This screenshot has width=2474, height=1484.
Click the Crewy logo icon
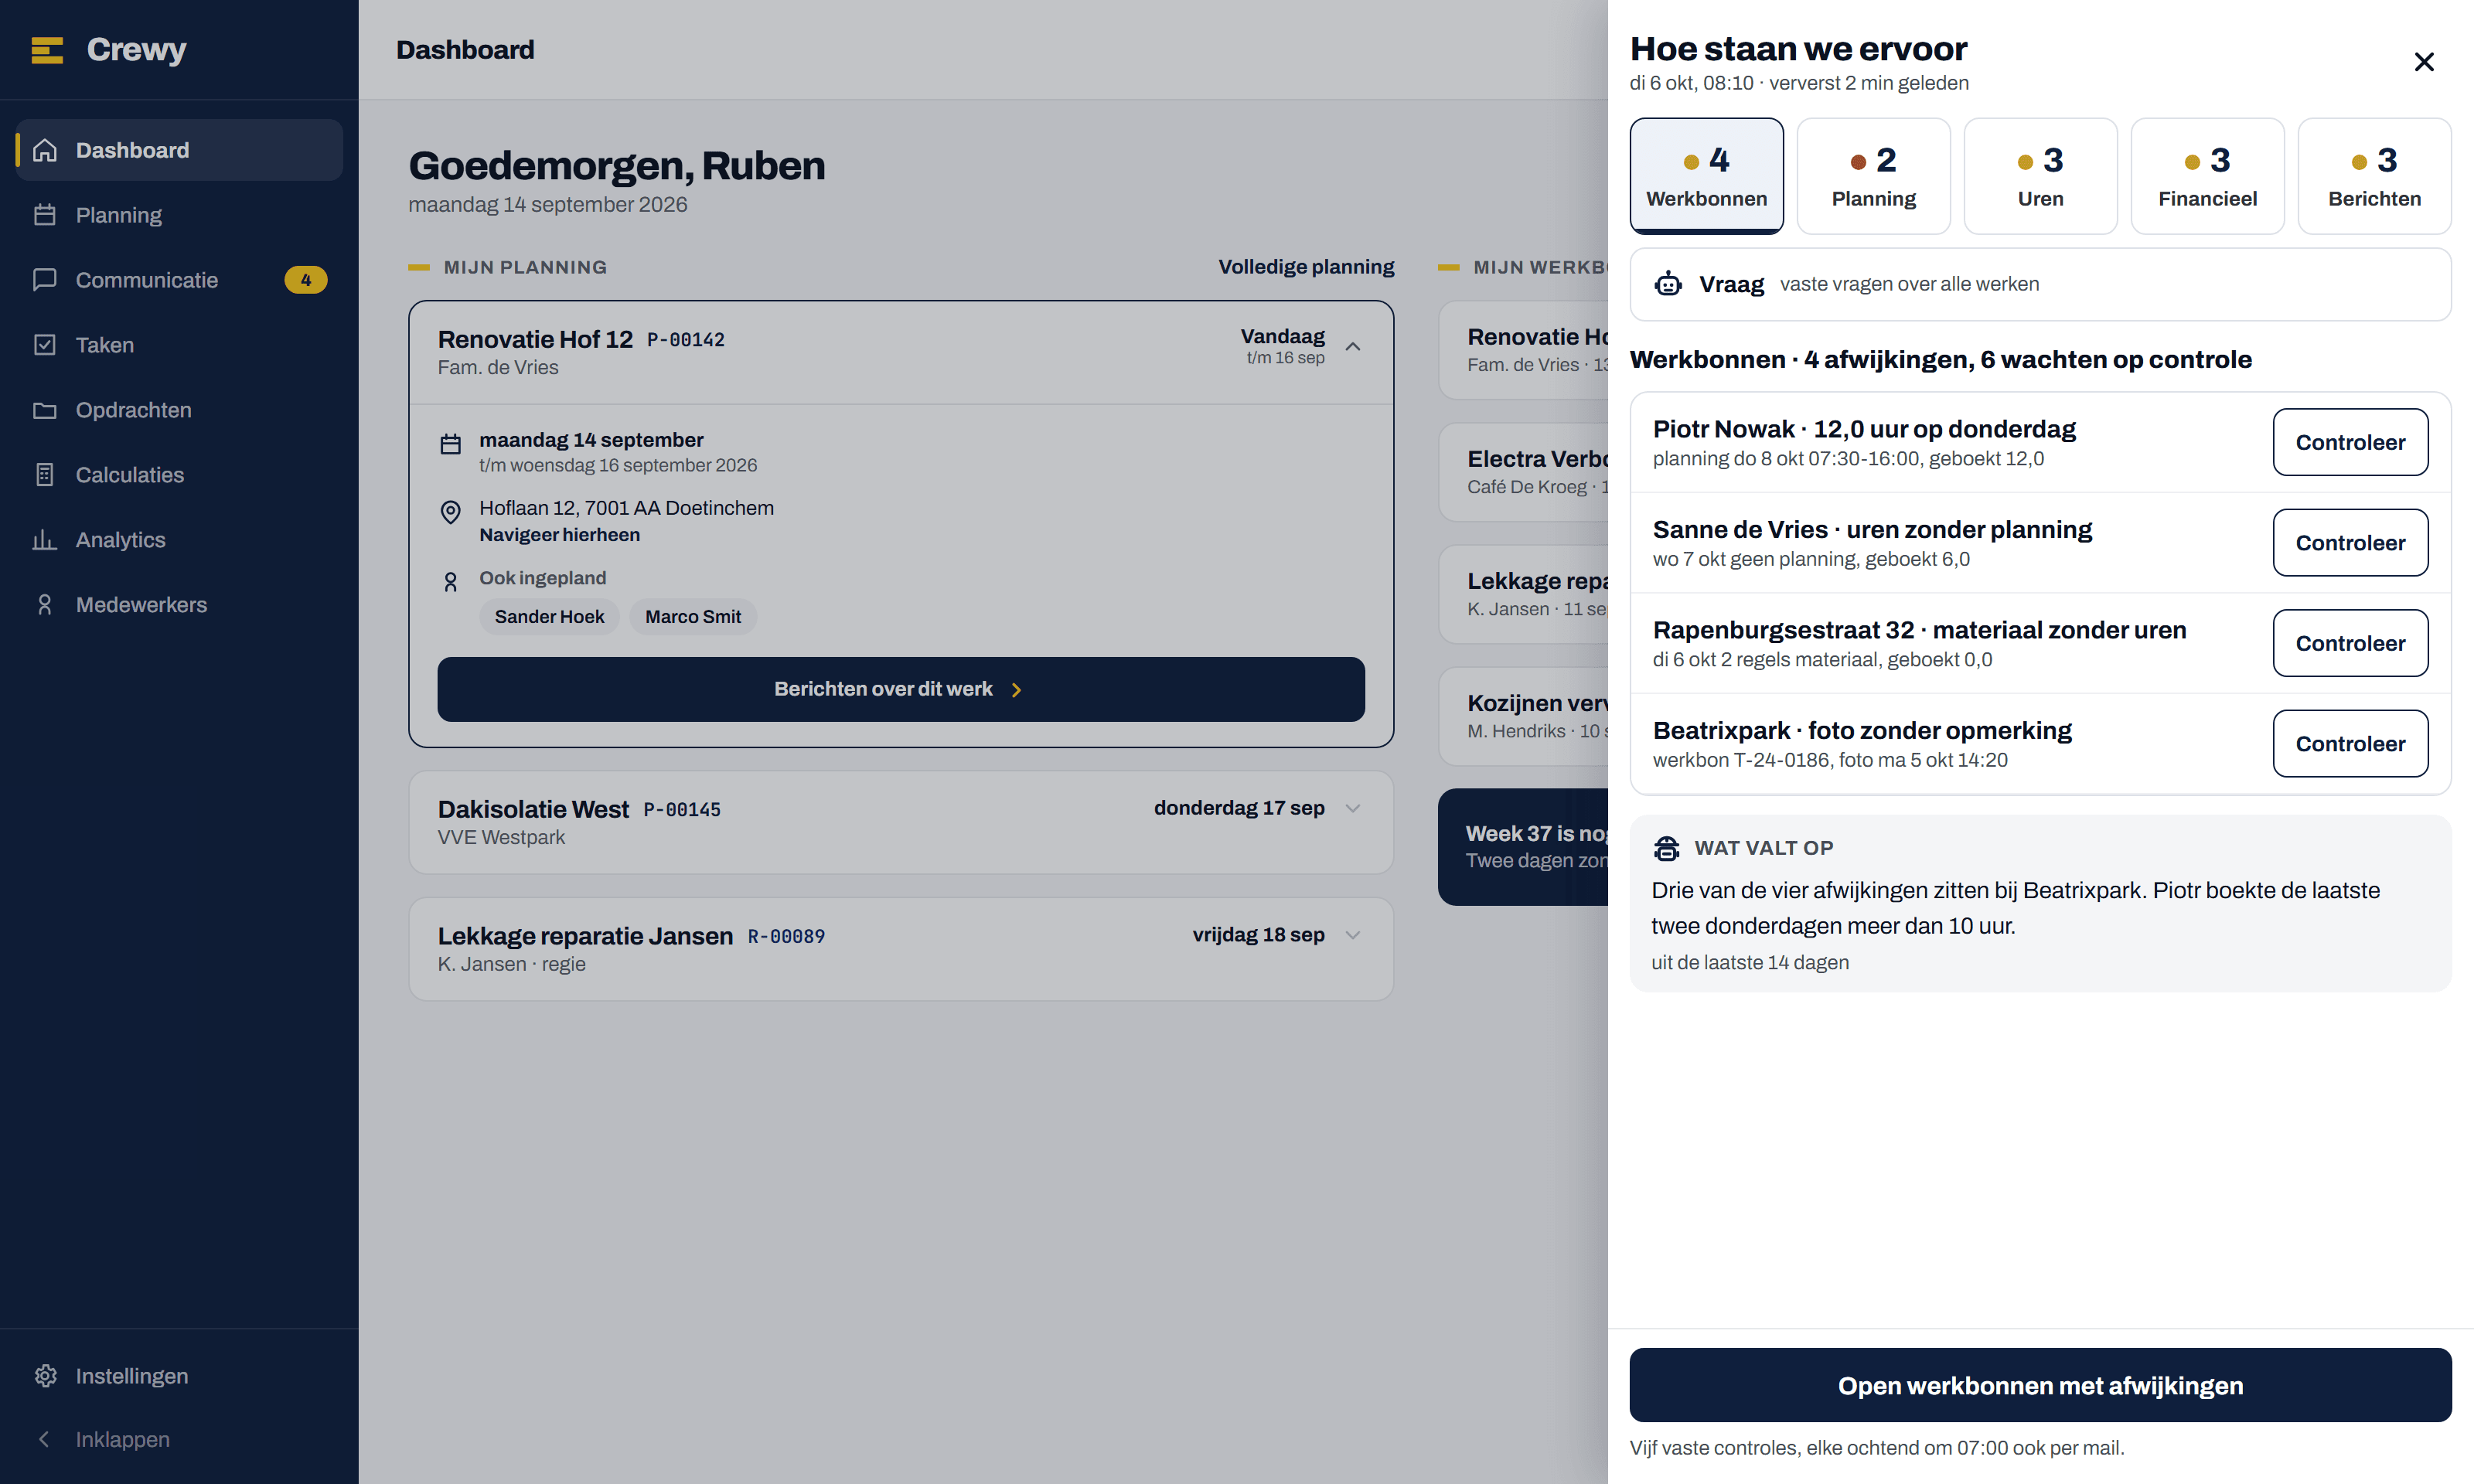47,50
